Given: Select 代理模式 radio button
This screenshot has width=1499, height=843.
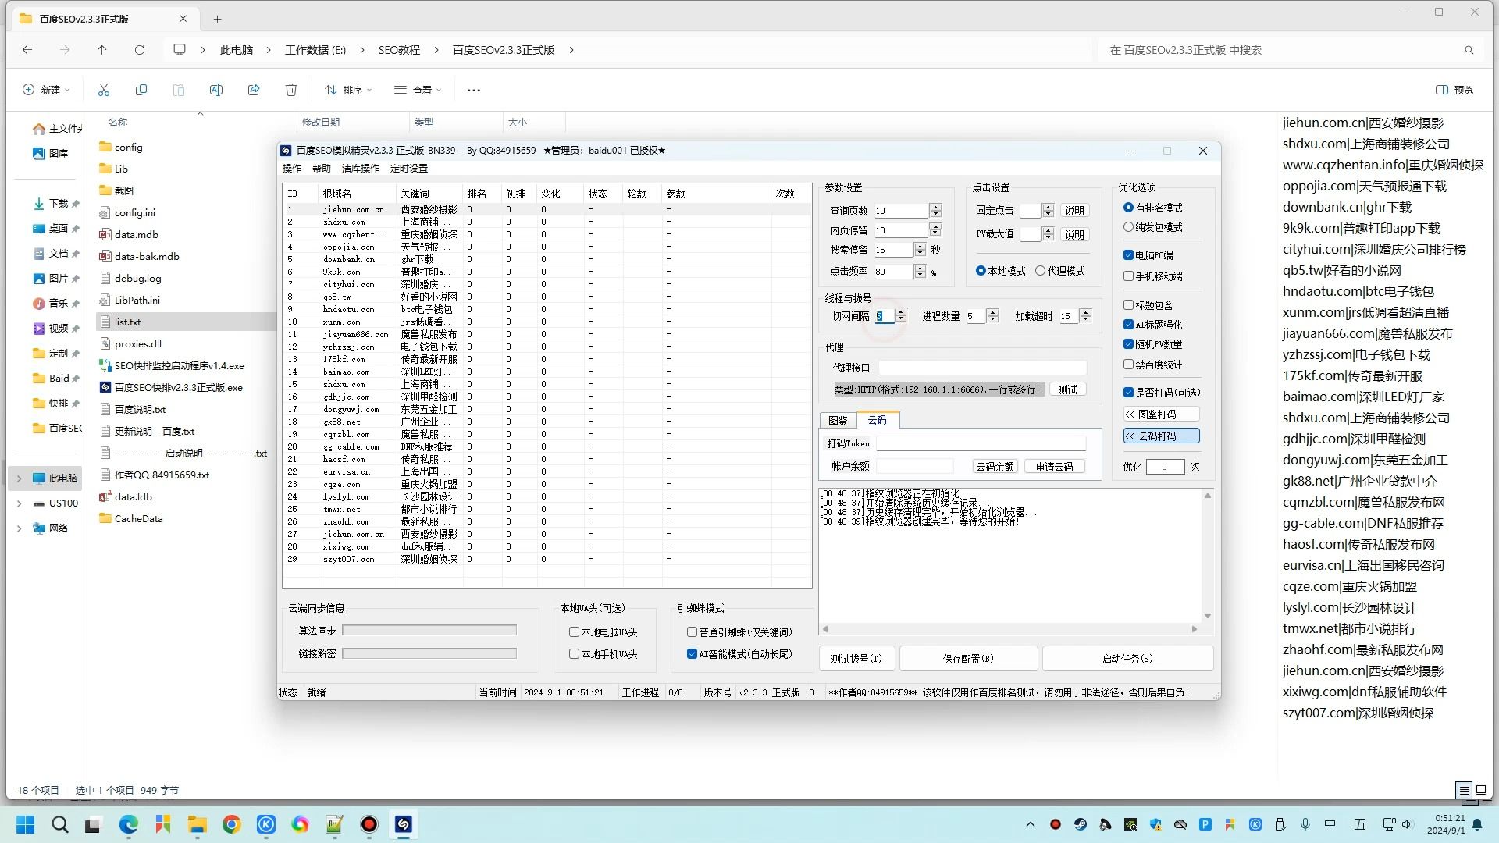Looking at the screenshot, I should [x=1060, y=271].
